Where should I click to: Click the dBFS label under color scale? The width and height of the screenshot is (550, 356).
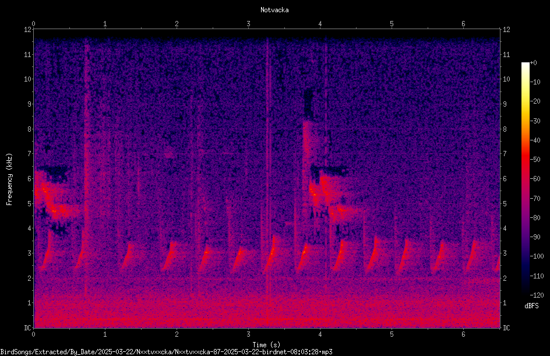click(x=531, y=306)
